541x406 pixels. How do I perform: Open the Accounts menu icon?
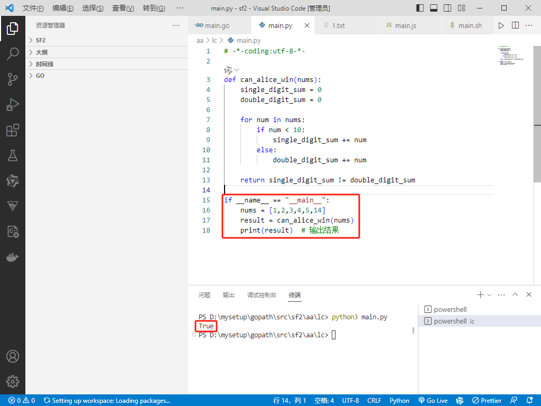click(13, 356)
